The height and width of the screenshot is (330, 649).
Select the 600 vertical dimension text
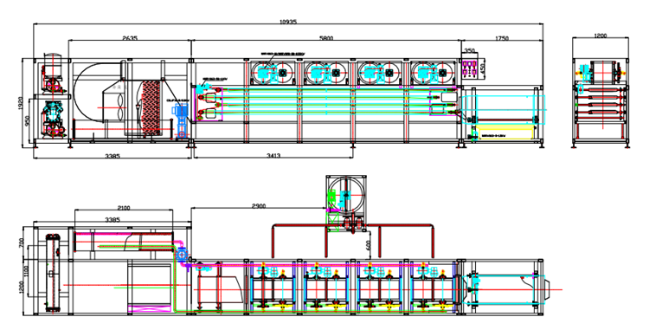[x=369, y=245]
